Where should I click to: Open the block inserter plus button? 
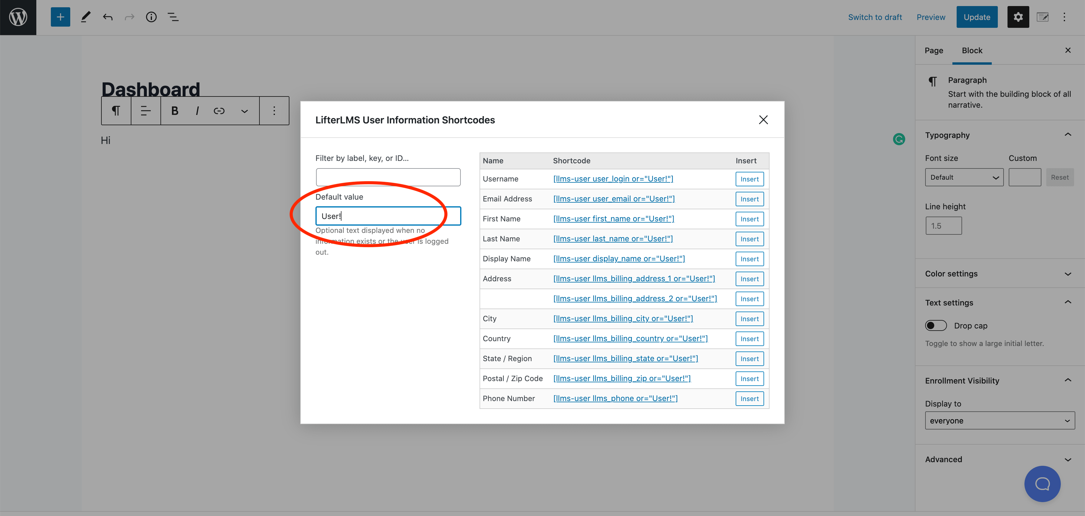[60, 17]
